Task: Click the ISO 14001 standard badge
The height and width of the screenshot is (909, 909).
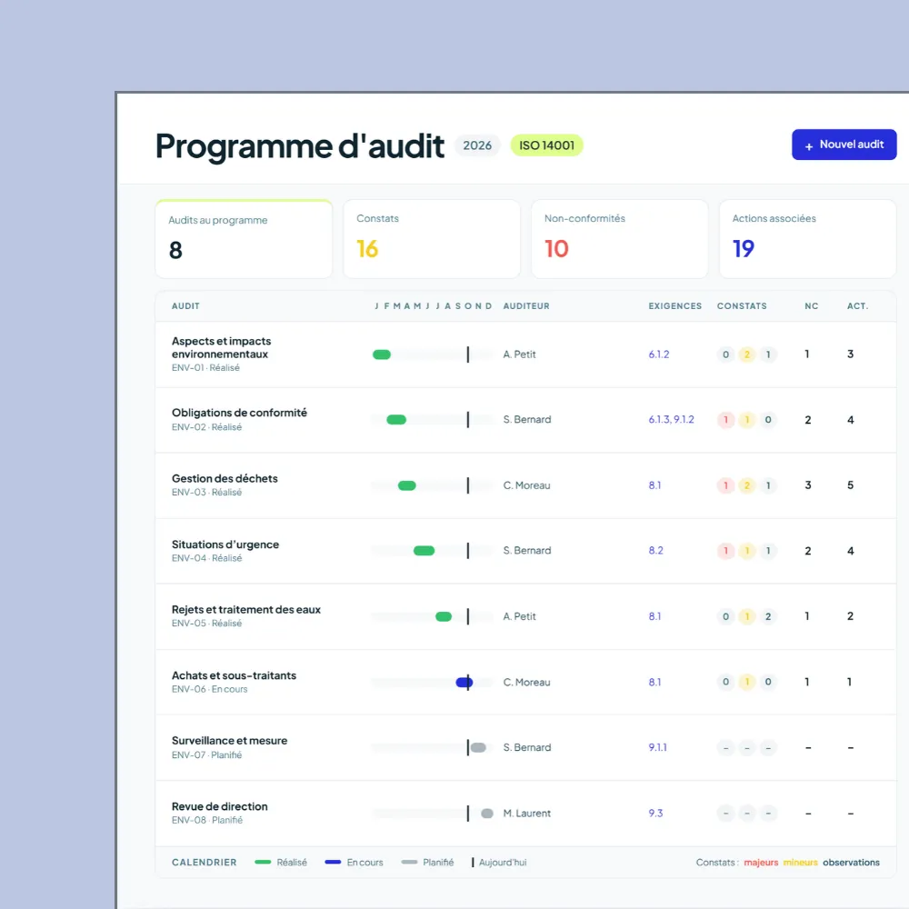Action: pyautogui.click(x=546, y=145)
